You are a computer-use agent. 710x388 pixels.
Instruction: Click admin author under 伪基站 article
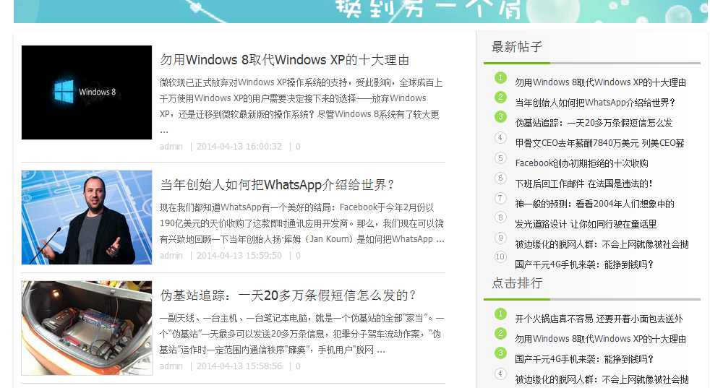pyautogui.click(x=171, y=366)
